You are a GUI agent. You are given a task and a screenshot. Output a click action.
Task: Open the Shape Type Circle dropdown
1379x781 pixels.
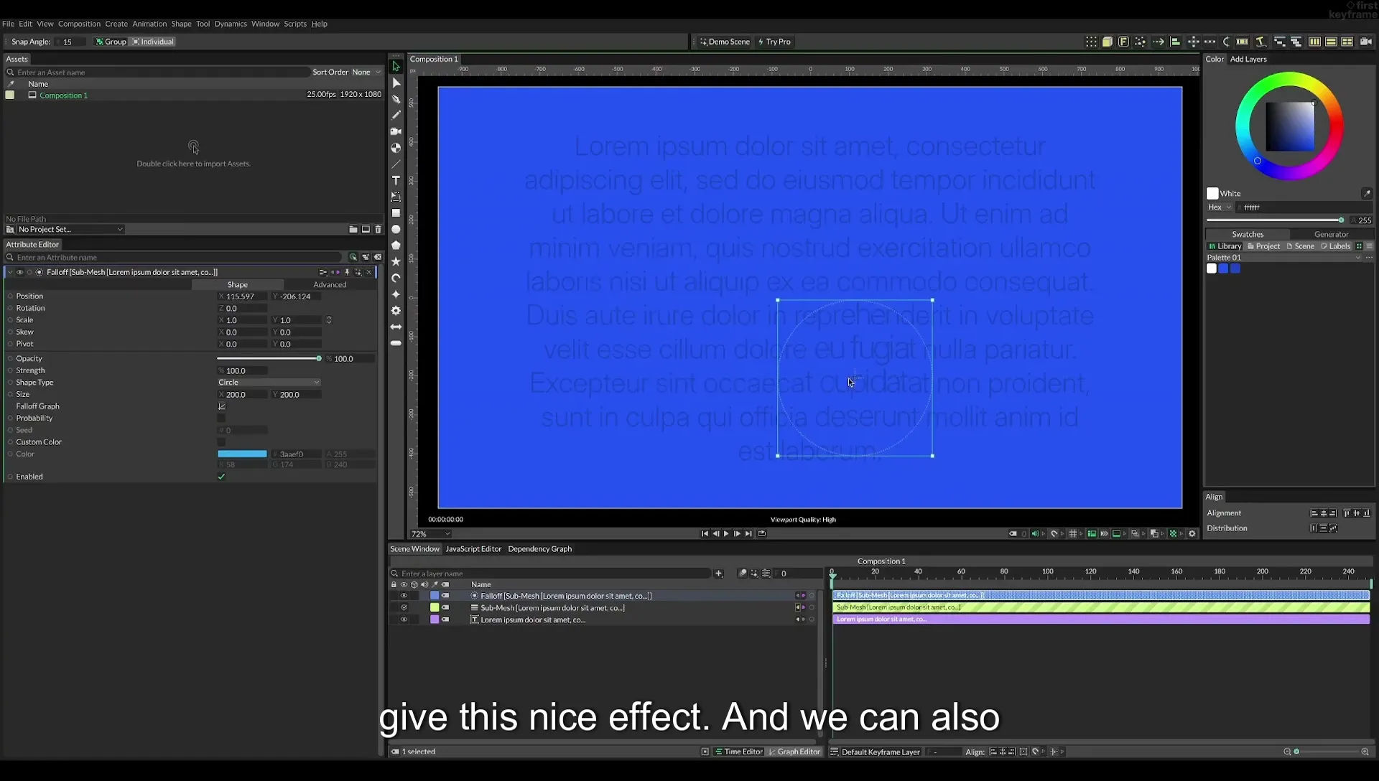pos(269,383)
